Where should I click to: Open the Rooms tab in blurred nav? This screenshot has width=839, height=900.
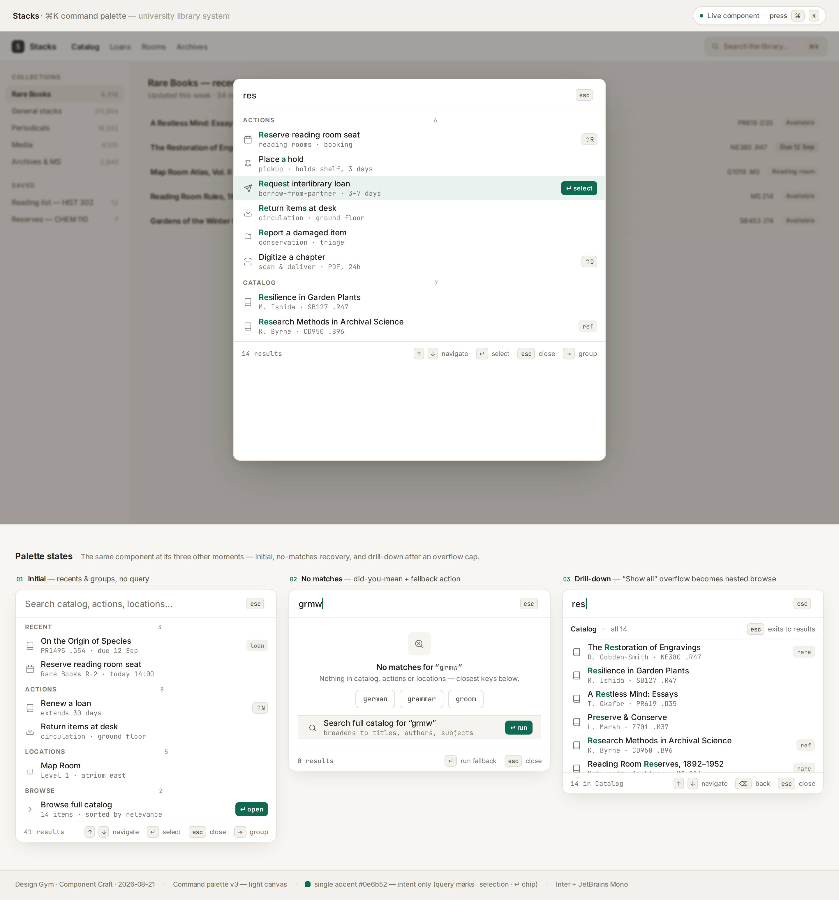[154, 47]
